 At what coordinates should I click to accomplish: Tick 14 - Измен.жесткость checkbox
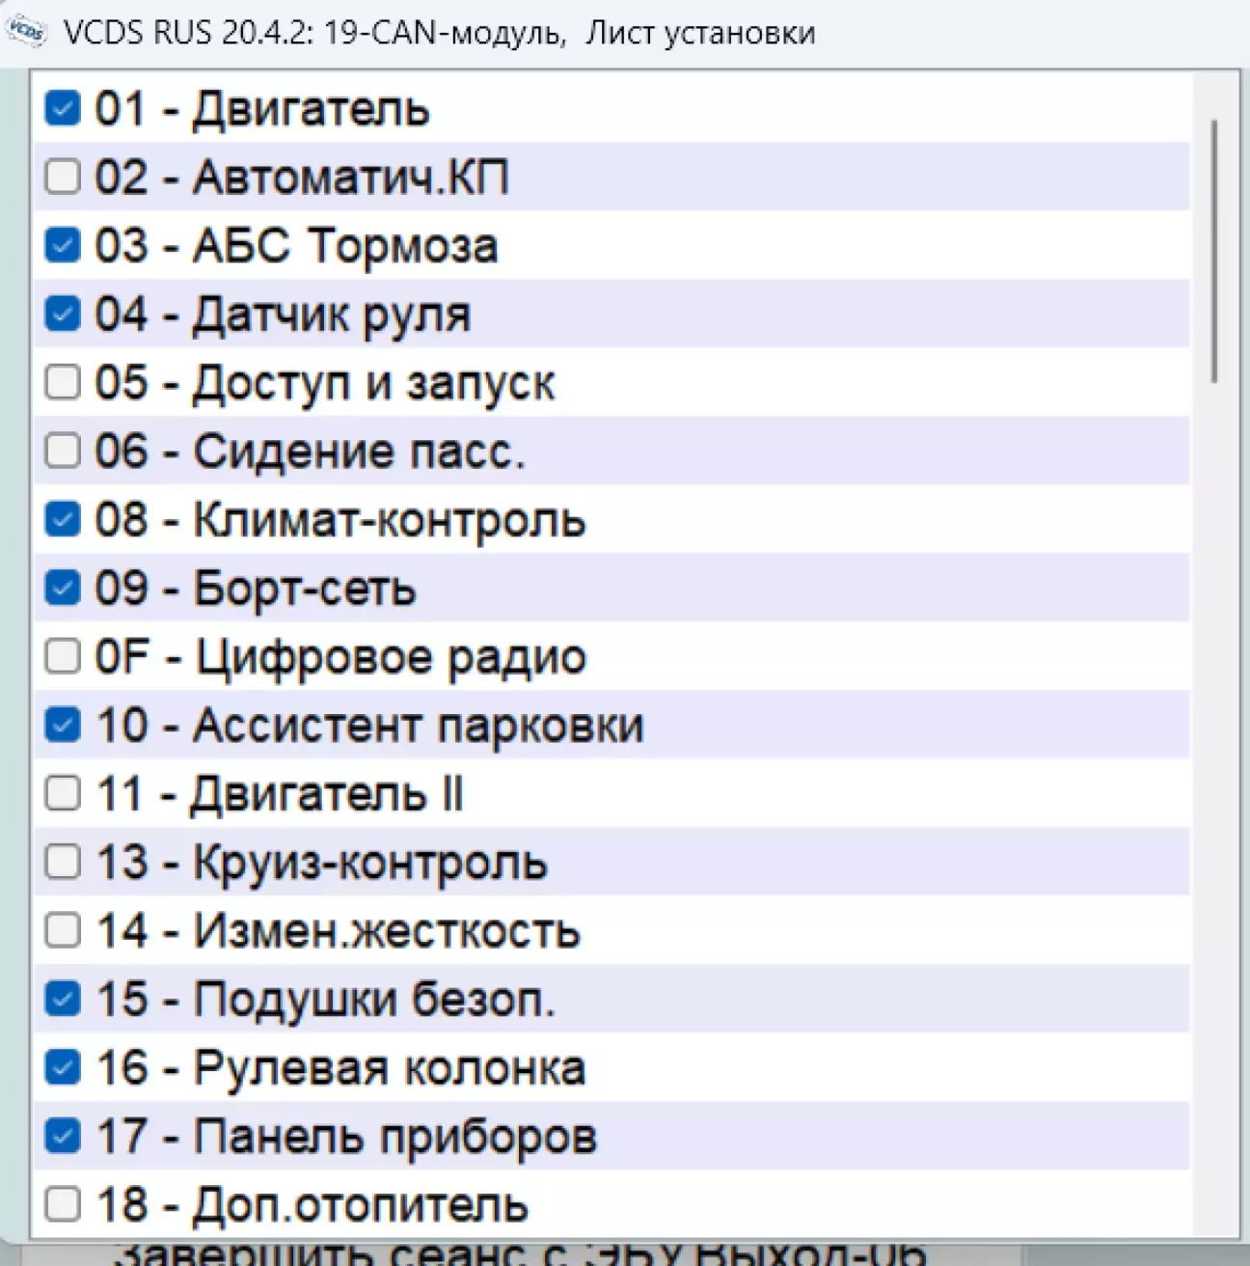pos(63,930)
